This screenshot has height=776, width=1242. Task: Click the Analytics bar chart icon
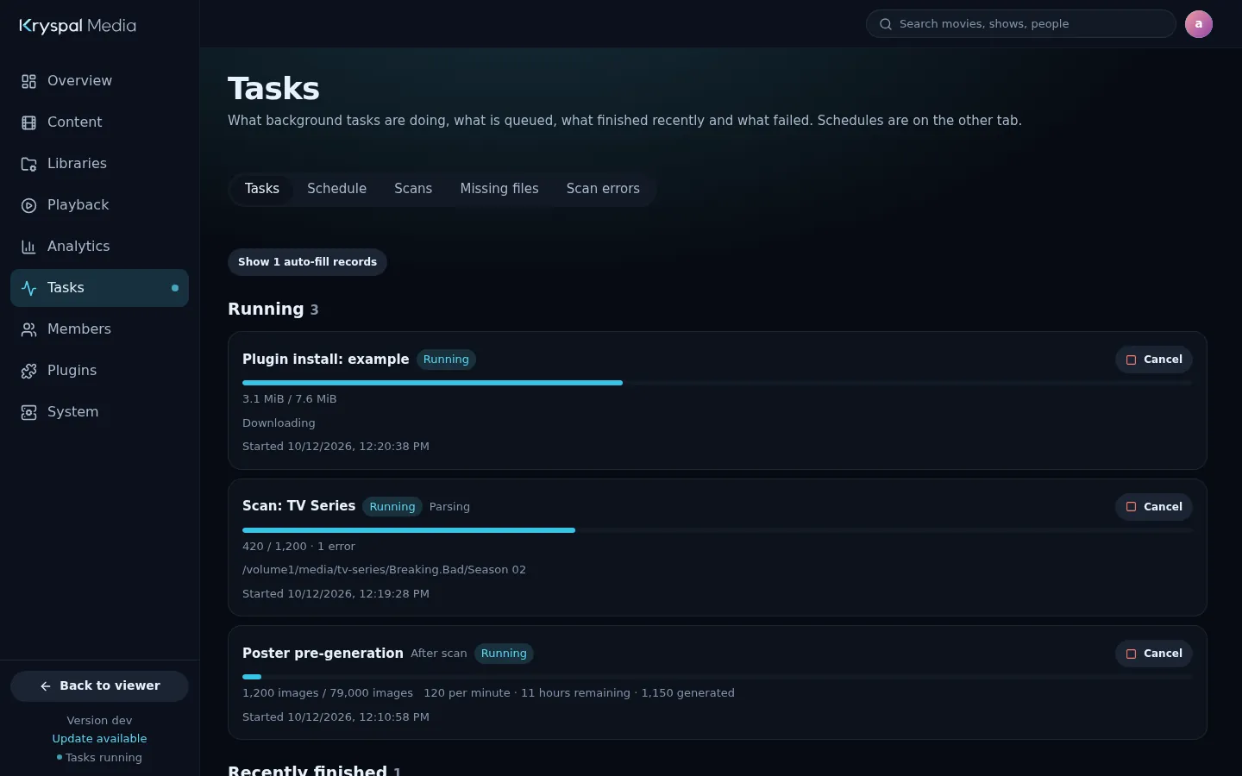[x=28, y=247]
